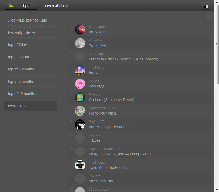
Task: Open the settings gear above the track list
Action: pos(209,17)
